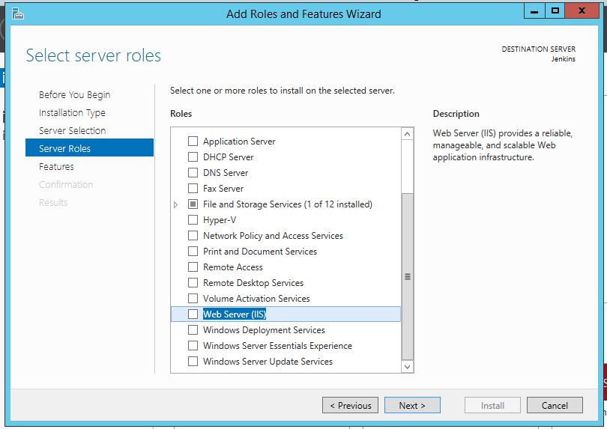Tick the DNS Server checkbox
The height and width of the screenshot is (429, 607).
193,173
